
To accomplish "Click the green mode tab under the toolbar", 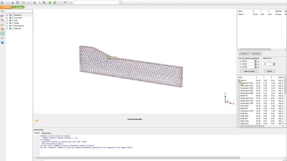I will click(19, 7).
